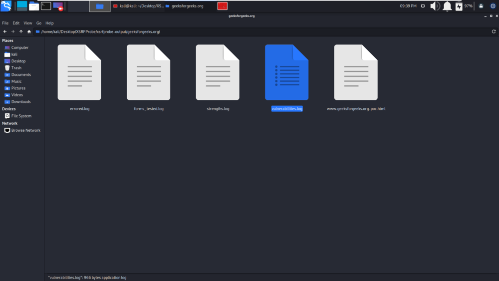Launch the terminal emulator from the panel

46,5
